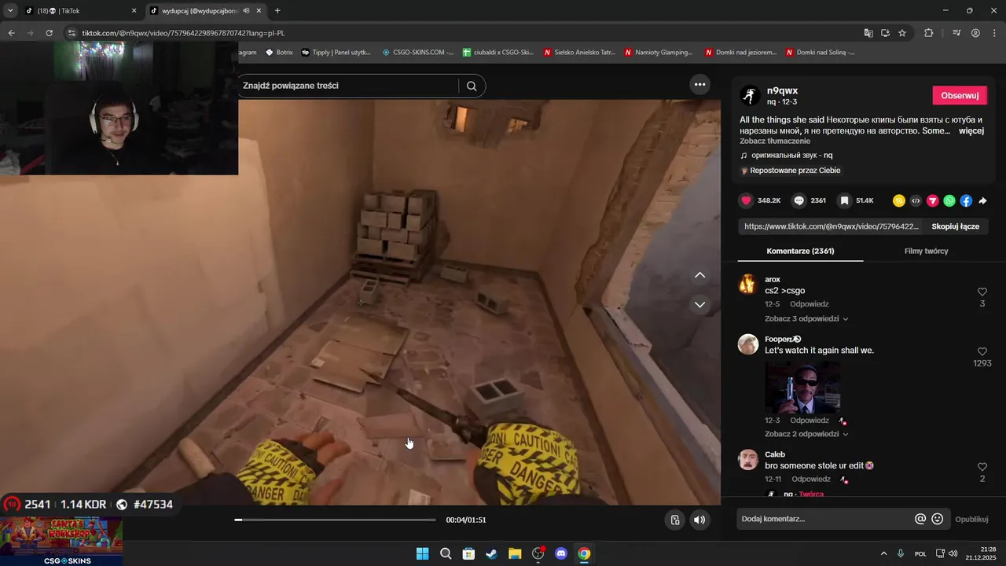
Task: Insert mention with @ icon
Action: pyautogui.click(x=920, y=519)
